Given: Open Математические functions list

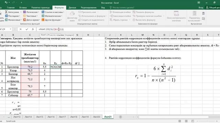Looking at the screenshot, I should (x=52, y=16).
